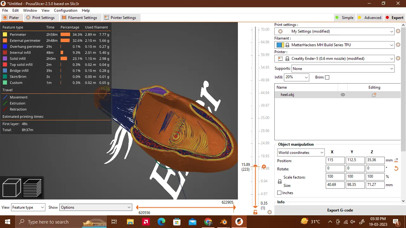Click the filament color swatch icon
This screenshot has height=228, width=406.
point(280,45)
